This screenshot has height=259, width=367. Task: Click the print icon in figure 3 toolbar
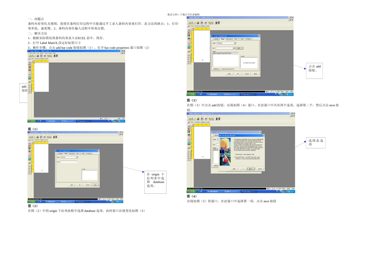coord(198,23)
